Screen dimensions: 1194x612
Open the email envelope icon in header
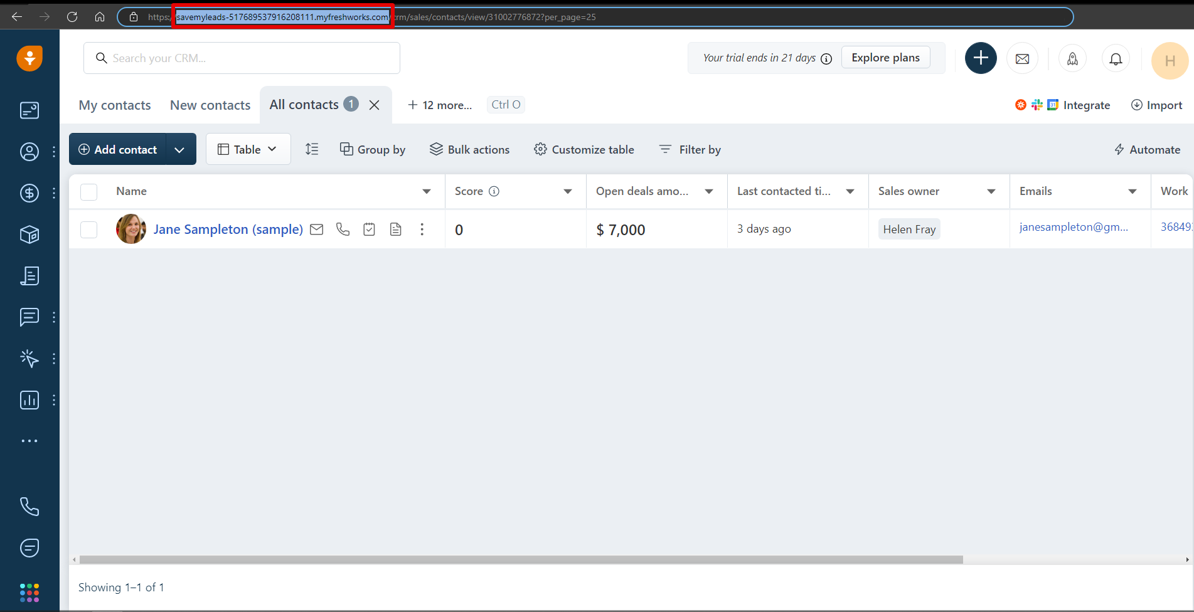[x=1022, y=59]
